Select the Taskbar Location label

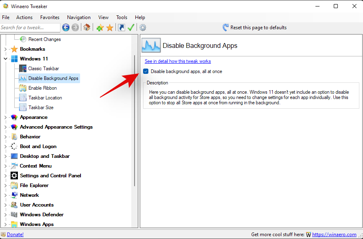pyautogui.click(x=46, y=98)
